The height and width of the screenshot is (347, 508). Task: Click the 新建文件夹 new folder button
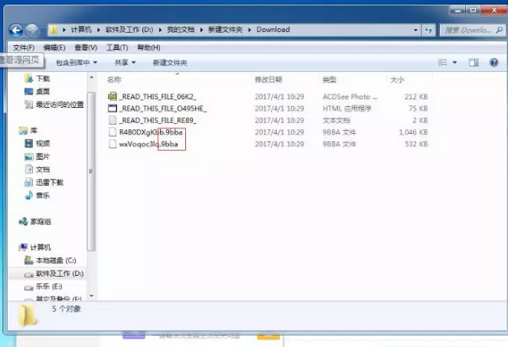coord(168,63)
